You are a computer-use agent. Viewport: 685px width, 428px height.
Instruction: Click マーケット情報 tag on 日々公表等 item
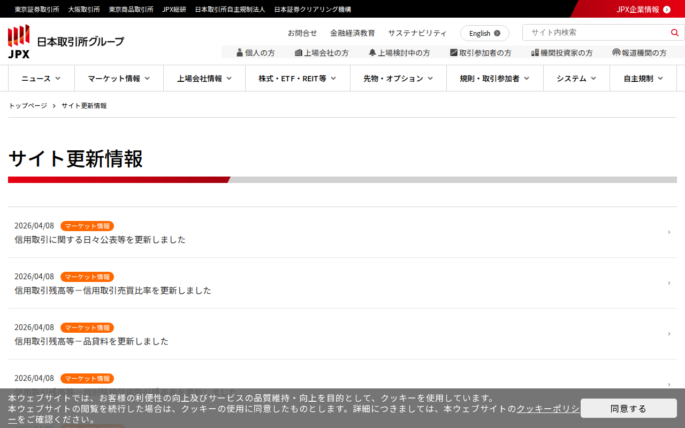click(x=87, y=226)
